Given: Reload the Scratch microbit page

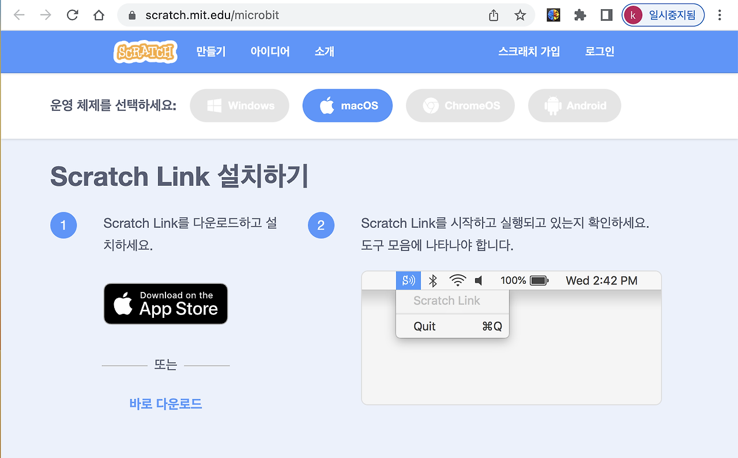Looking at the screenshot, I should pos(72,15).
